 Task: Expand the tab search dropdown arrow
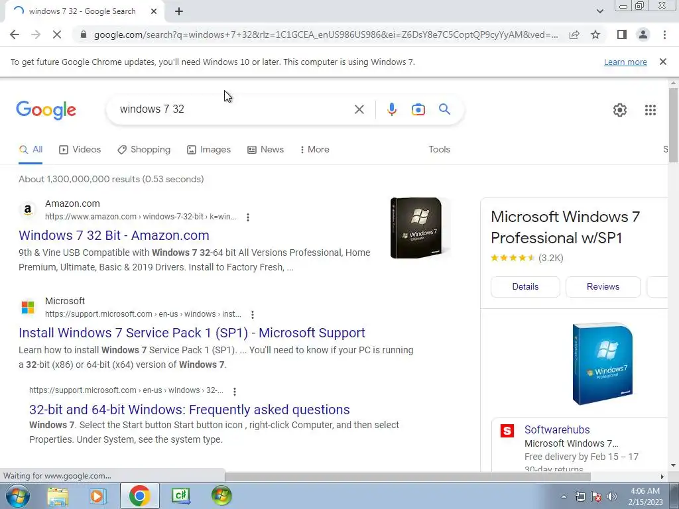(599, 12)
